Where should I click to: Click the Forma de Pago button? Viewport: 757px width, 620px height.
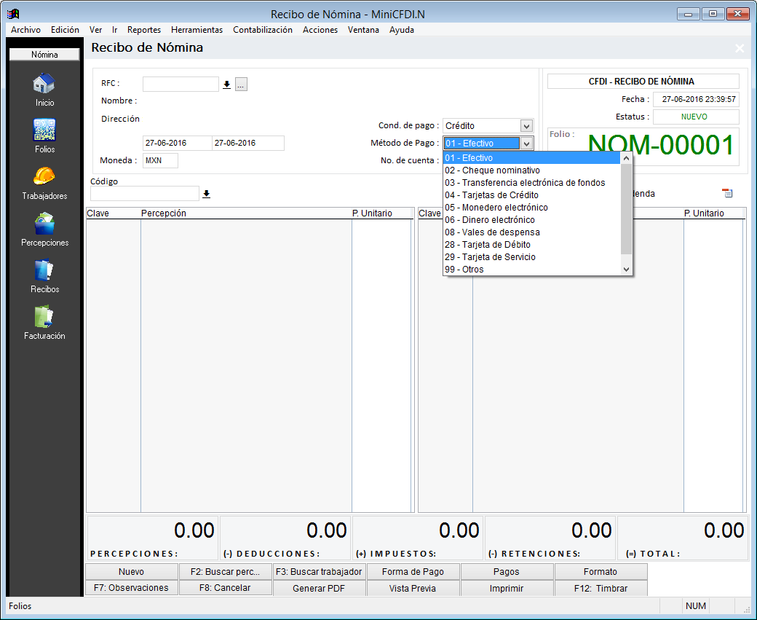pos(413,572)
